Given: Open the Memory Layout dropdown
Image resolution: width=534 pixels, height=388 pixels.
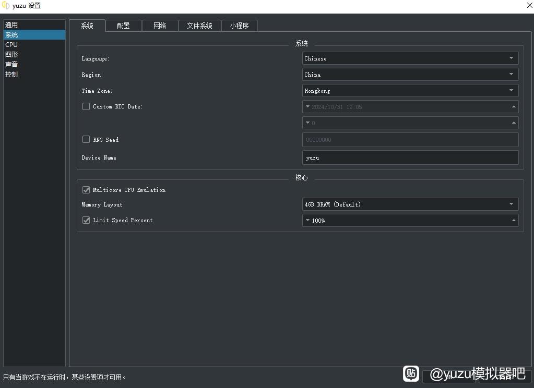Looking at the screenshot, I should [410, 204].
